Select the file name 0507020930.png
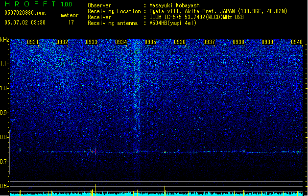This screenshot has width=308, height=196. (25, 13)
